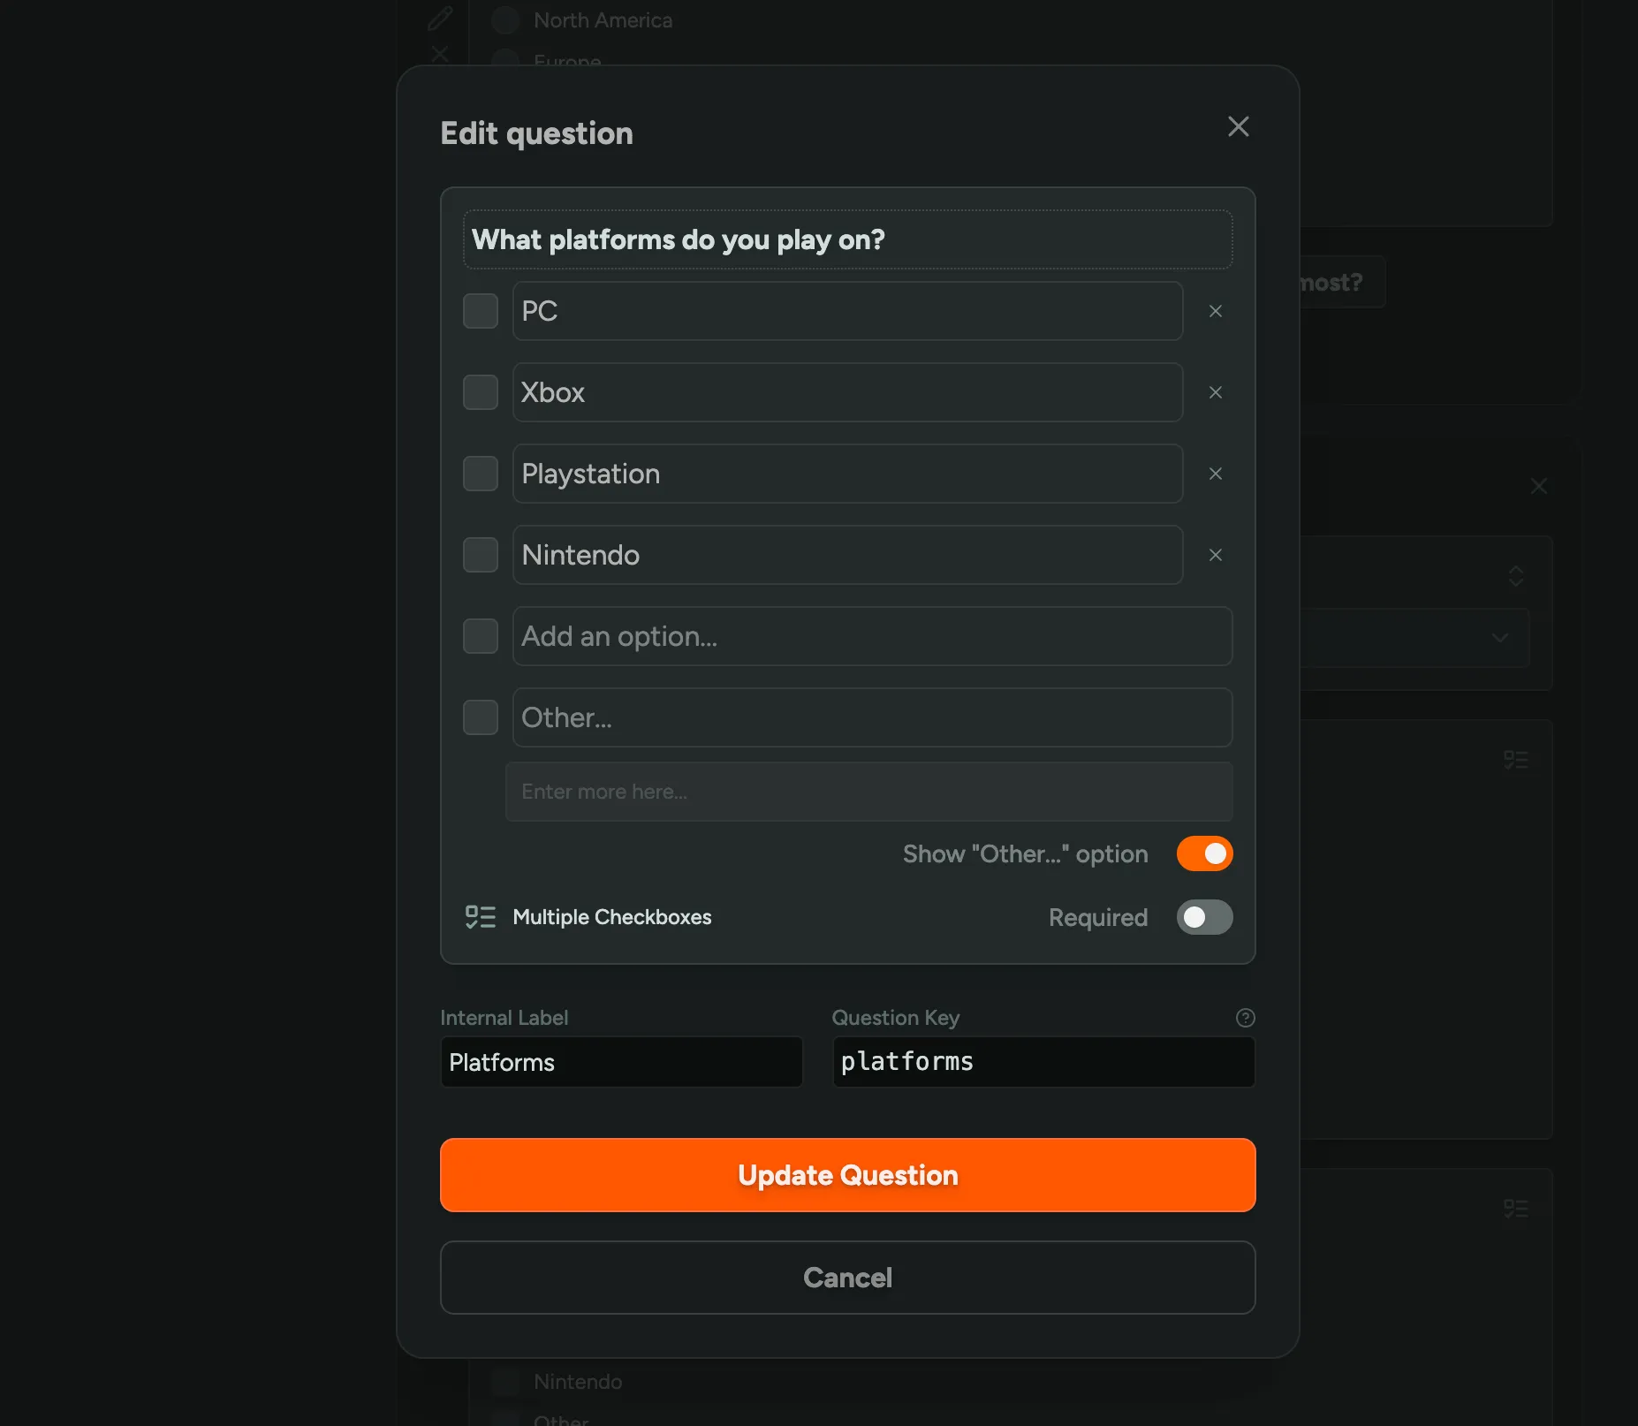Screen dimensions: 1638x1426
Task: Remove the Nintendo option
Action: click(x=1215, y=555)
